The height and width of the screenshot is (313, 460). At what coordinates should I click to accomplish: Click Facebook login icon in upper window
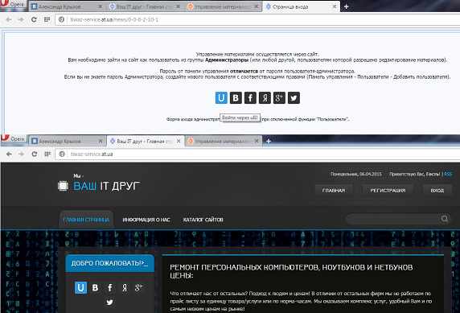point(250,98)
